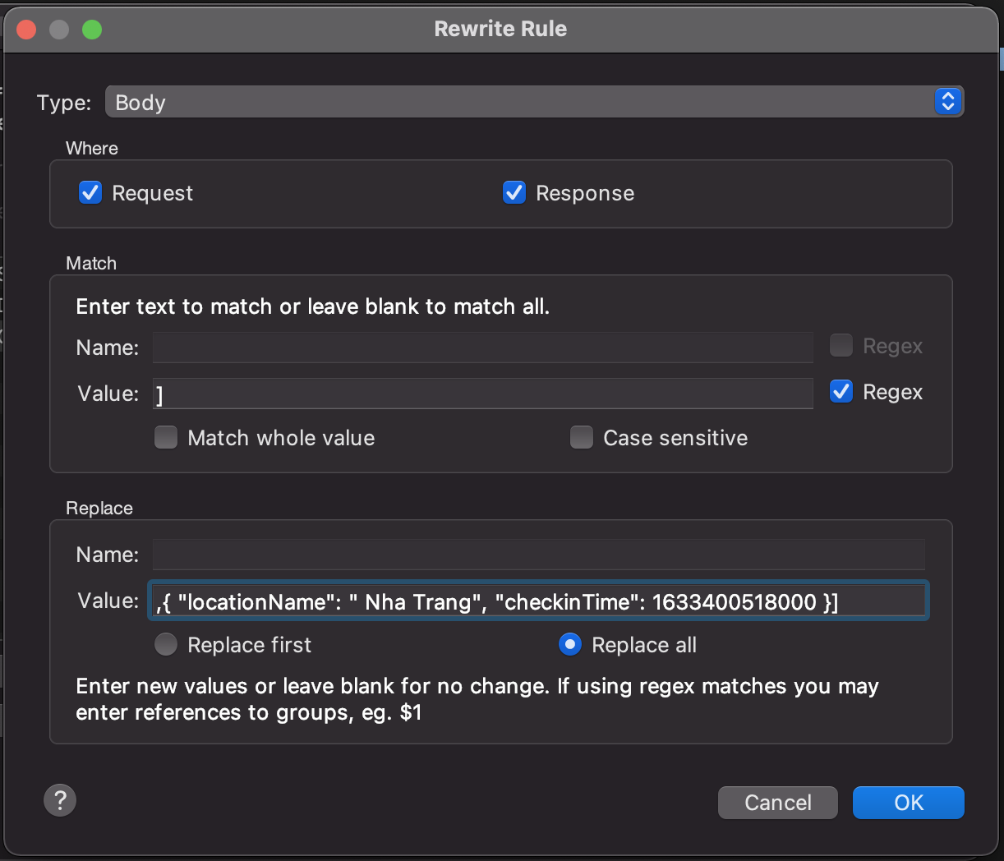
Task: Toggle the Regex checkbox for Match Name
Action: pyautogui.click(x=841, y=345)
